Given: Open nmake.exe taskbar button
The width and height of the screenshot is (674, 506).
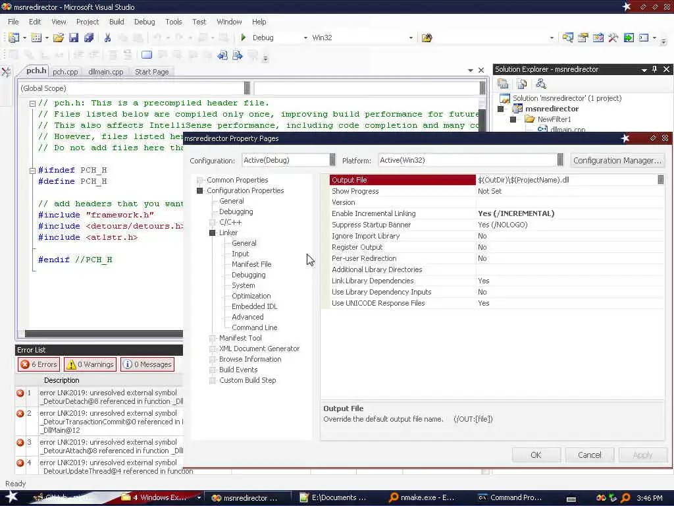Looking at the screenshot, I should 422,497.
